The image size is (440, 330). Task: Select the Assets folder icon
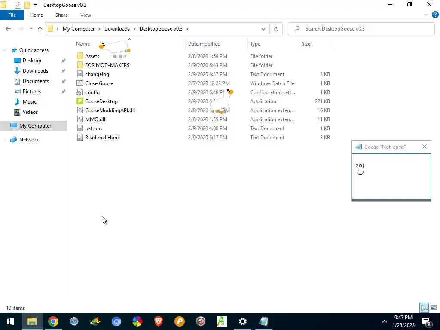(80, 56)
